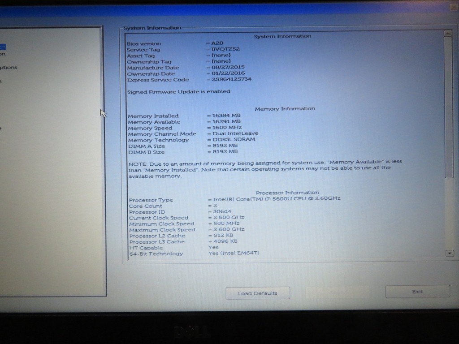Screen dimensions: 459x344
Task: Select the System Information heading inside the panel
Action: point(282,36)
